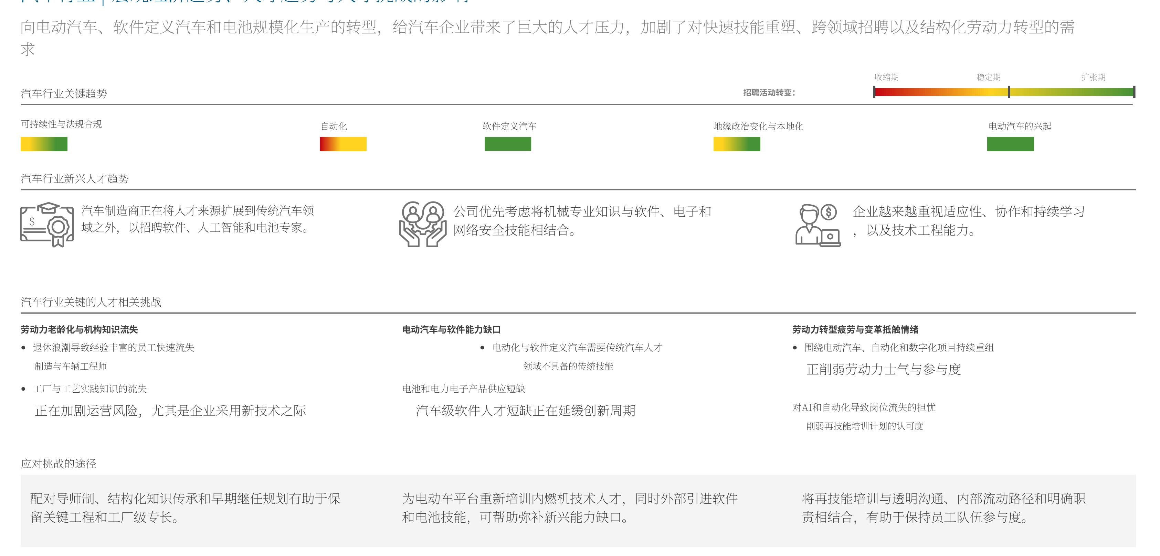Click the 制造与车辆工程师 line
This screenshot has height=556, width=1160.
pyautogui.click(x=71, y=367)
